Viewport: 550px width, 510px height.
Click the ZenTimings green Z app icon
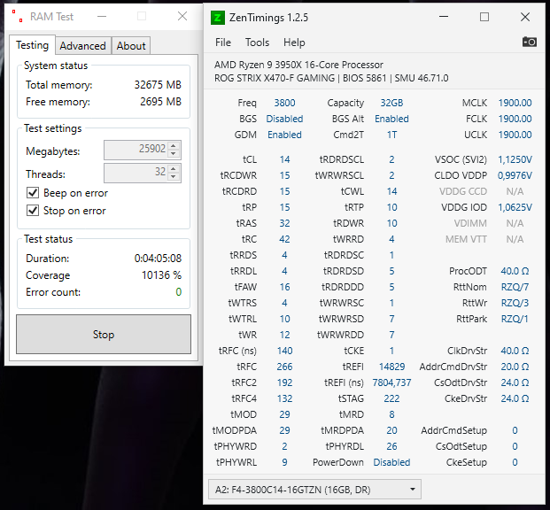218,18
